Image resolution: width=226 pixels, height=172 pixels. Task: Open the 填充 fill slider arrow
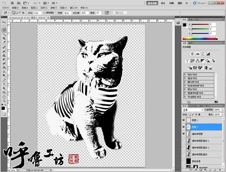point(223,114)
